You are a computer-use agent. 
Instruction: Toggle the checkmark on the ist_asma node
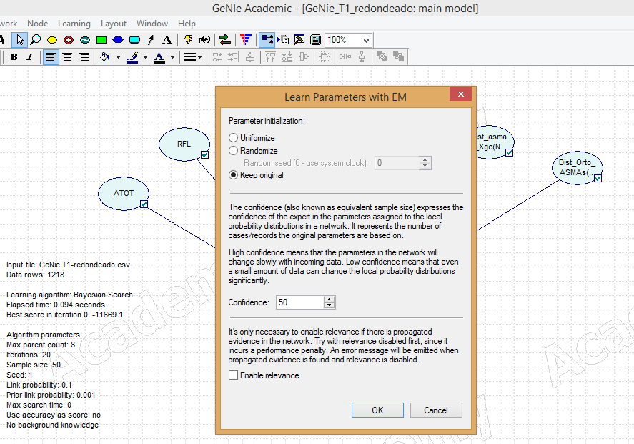[509, 152]
